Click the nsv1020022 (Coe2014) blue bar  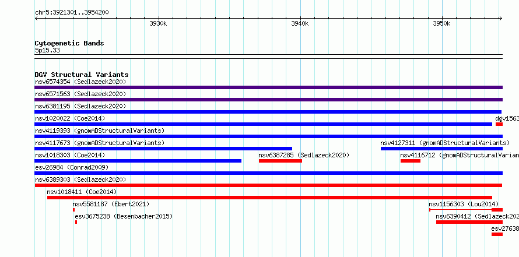(264, 124)
